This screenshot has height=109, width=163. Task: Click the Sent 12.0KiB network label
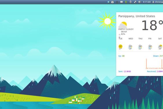[124, 72]
